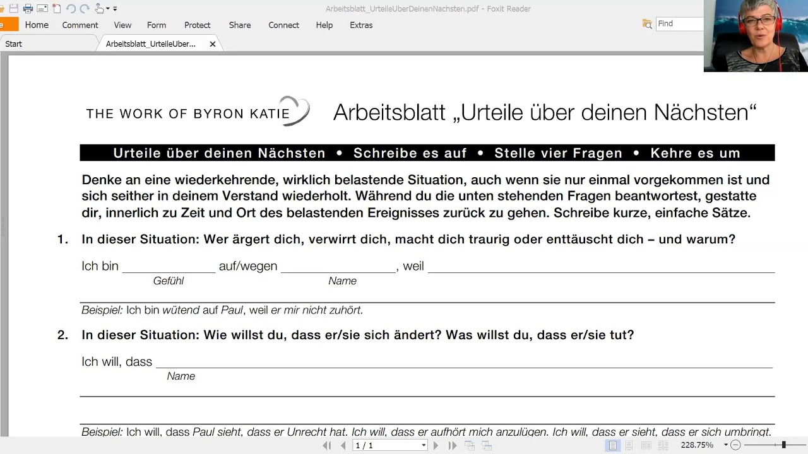Click the Print icon
This screenshot has width=808, height=454.
point(28,9)
